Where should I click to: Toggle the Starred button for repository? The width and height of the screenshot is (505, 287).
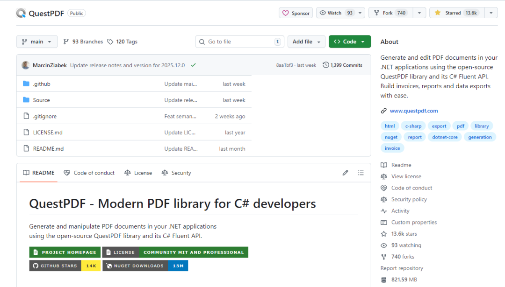click(456, 13)
